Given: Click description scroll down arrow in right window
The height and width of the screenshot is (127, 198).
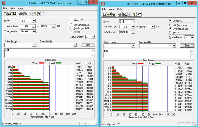Looking at the screenshot, I should click(x=192, y=56).
